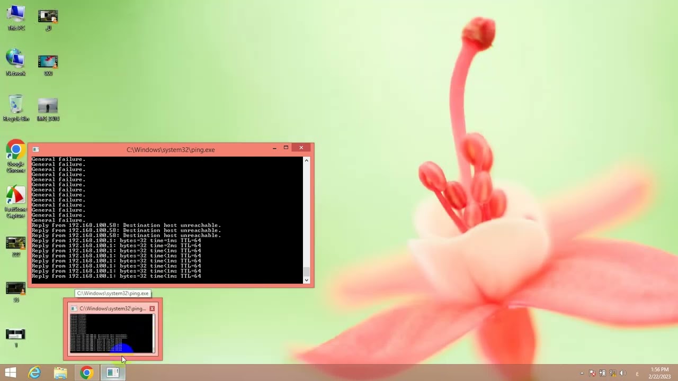Click the input language indicator
The height and width of the screenshot is (381, 678).
point(637,374)
